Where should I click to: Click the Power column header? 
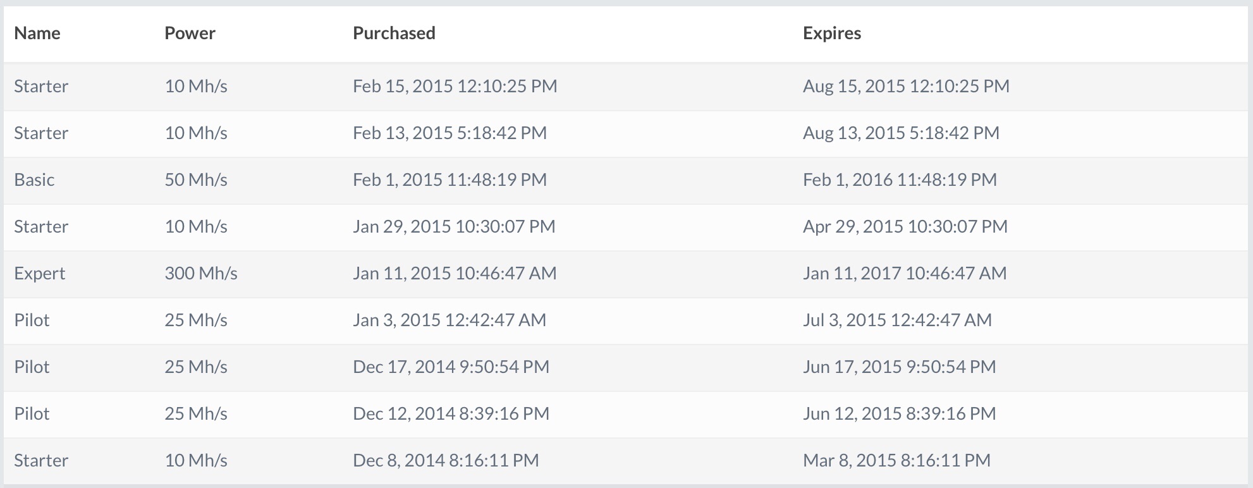(x=190, y=33)
